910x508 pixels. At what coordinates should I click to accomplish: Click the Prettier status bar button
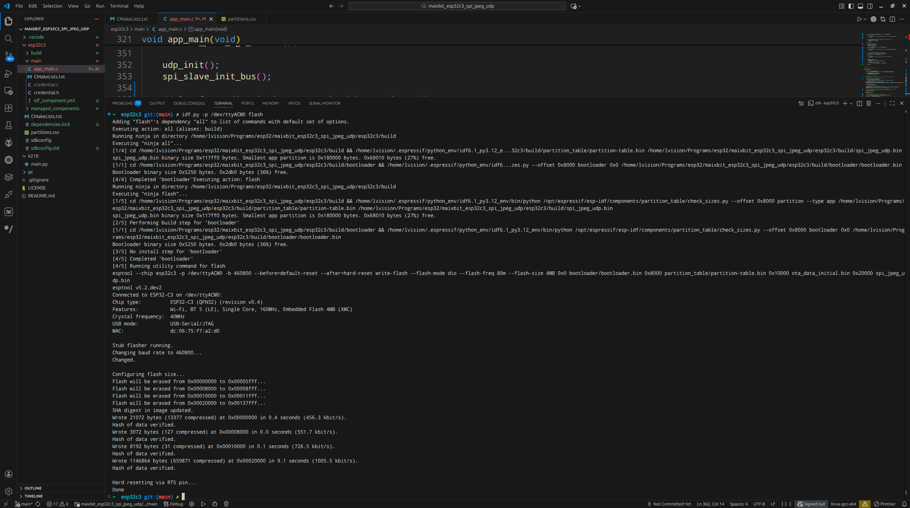tap(884, 504)
